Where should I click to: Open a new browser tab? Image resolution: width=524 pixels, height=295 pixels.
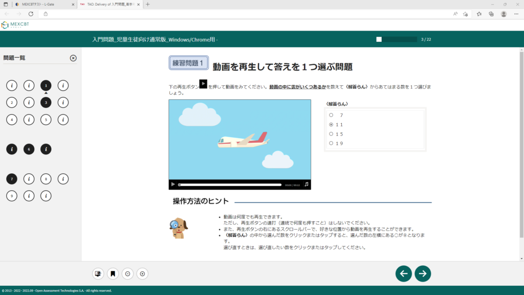click(x=148, y=4)
